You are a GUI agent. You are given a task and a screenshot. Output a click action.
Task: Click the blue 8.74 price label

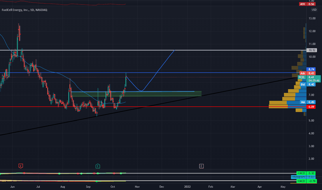click(x=311, y=69)
